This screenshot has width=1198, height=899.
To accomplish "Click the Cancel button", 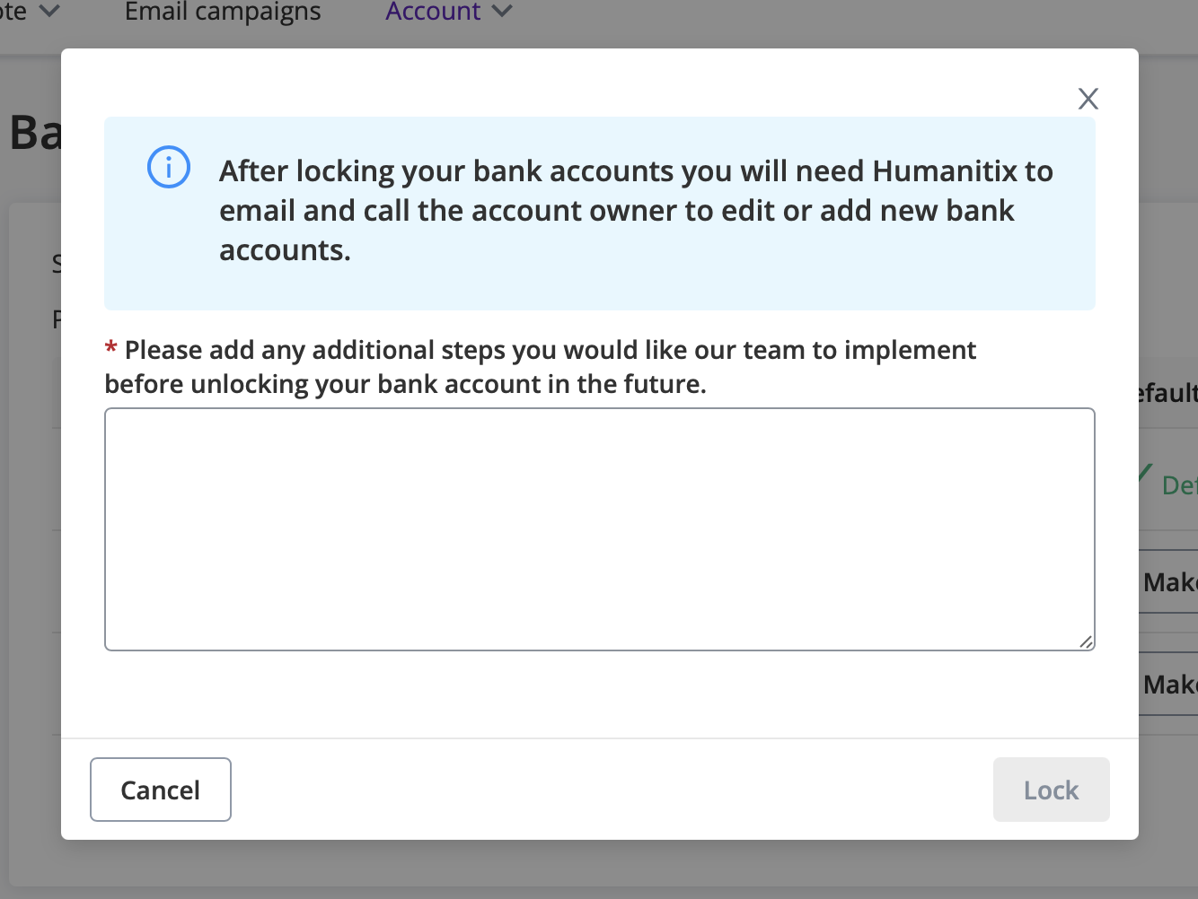I will click(x=161, y=790).
